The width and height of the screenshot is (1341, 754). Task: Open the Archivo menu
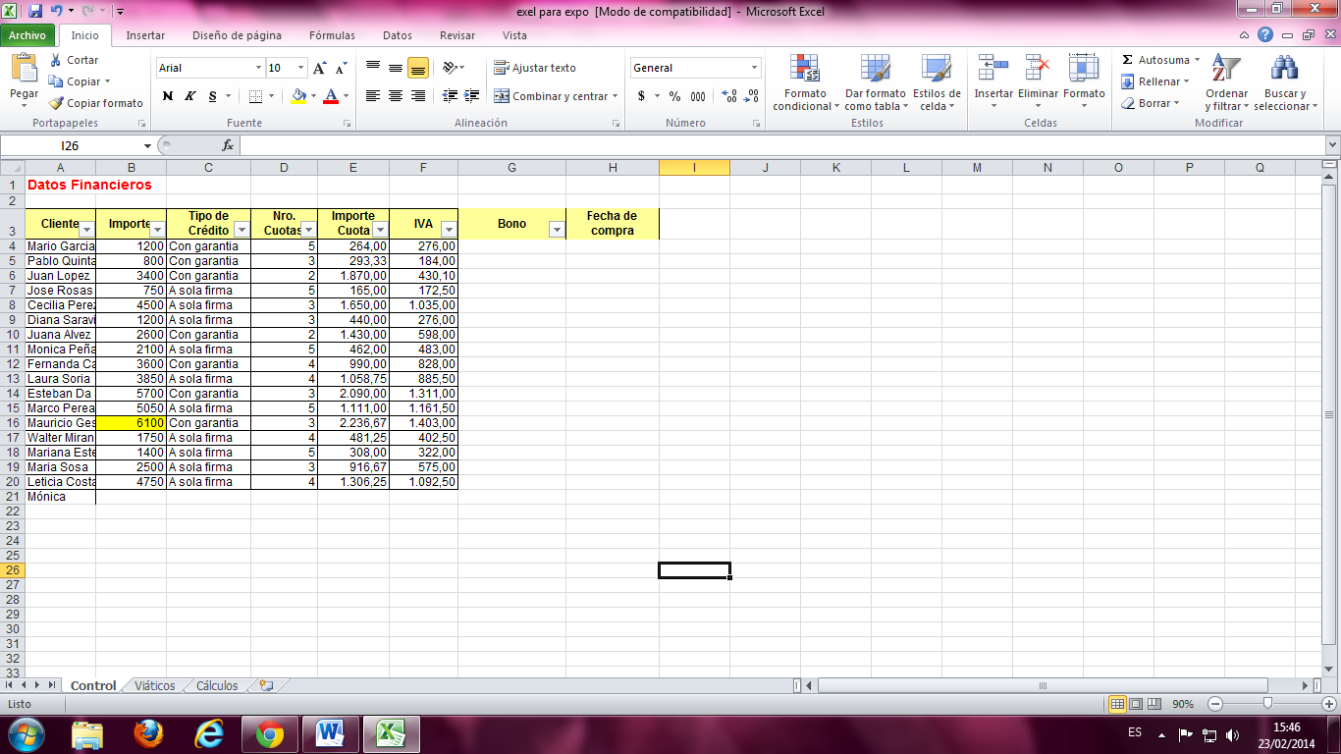[x=29, y=34]
